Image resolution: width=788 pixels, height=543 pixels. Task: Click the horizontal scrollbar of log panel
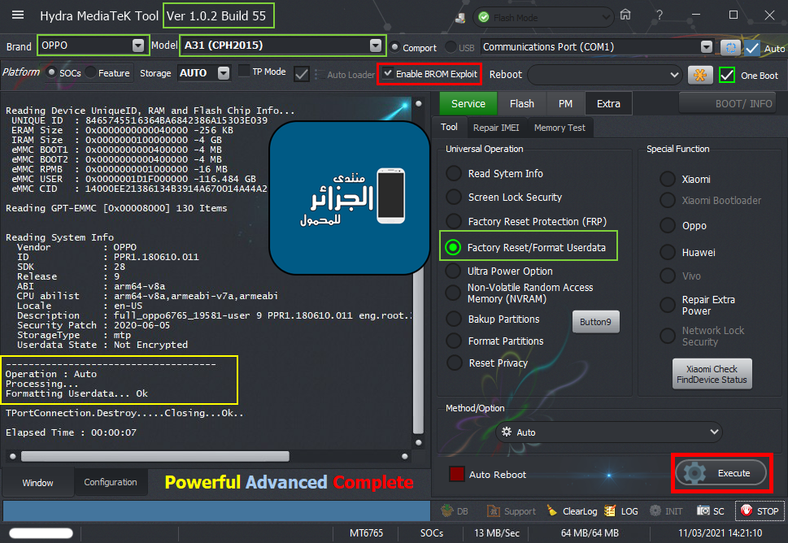coord(155,456)
